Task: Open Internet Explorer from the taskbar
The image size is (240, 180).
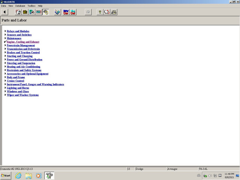Action: [x=18, y=175]
